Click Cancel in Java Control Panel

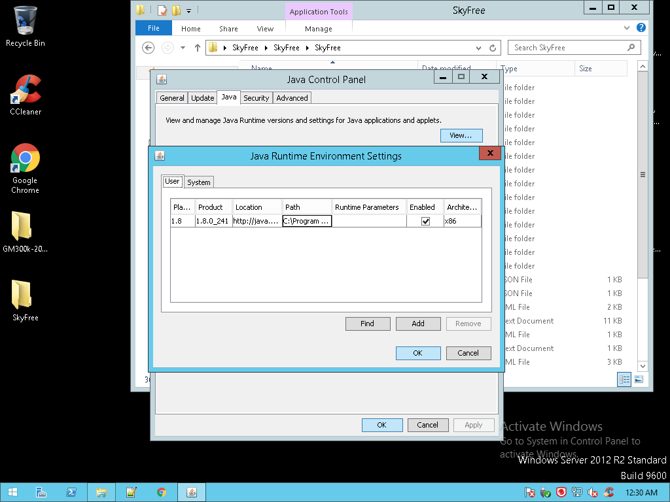(x=428, y=425)
